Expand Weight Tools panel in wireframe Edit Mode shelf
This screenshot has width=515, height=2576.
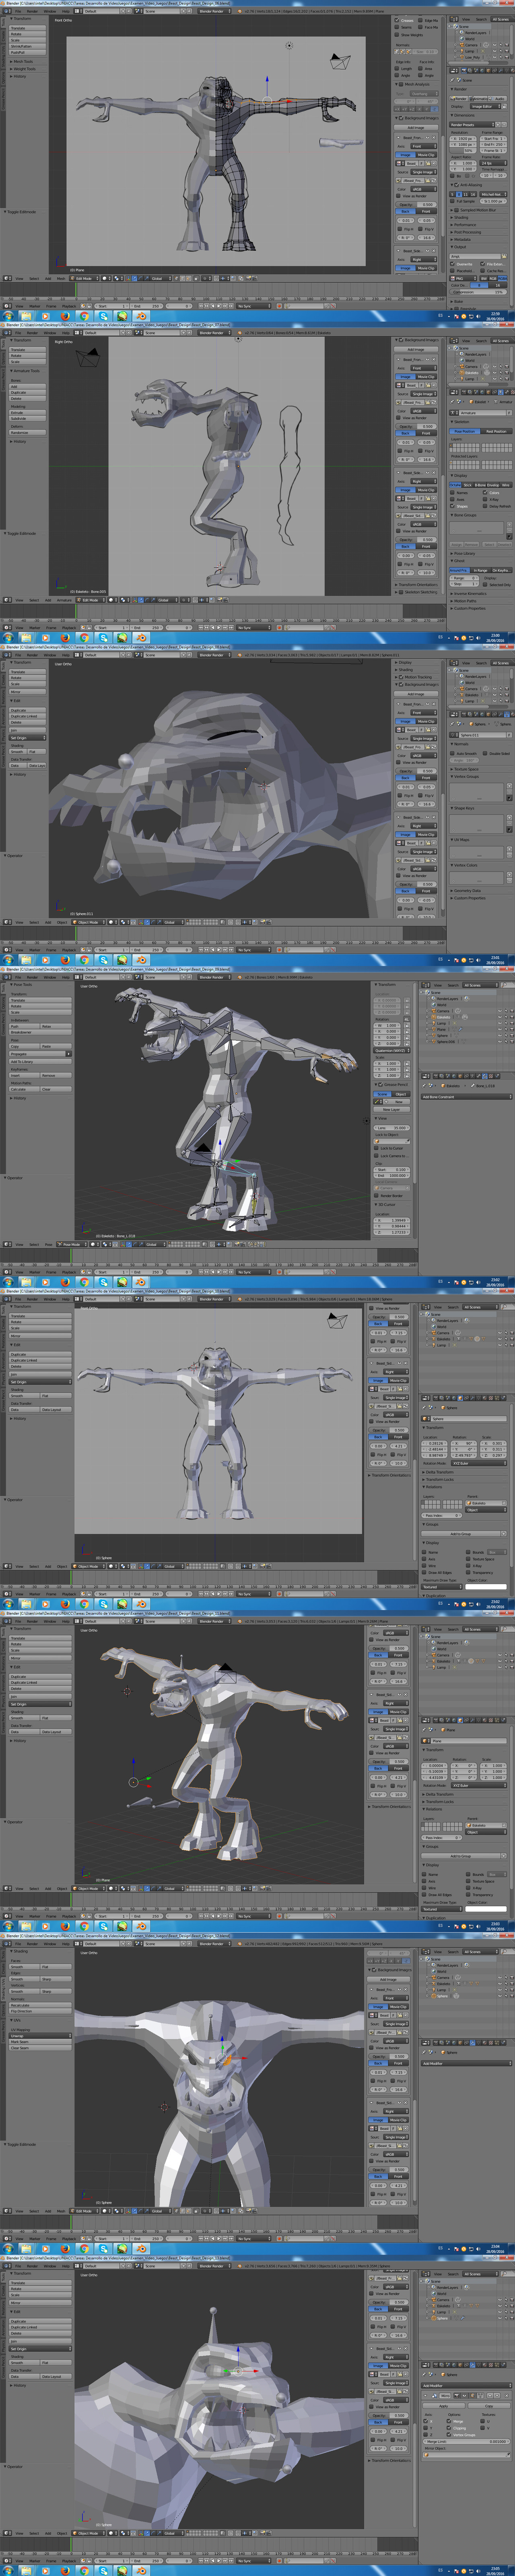click(x=24, y=69)
